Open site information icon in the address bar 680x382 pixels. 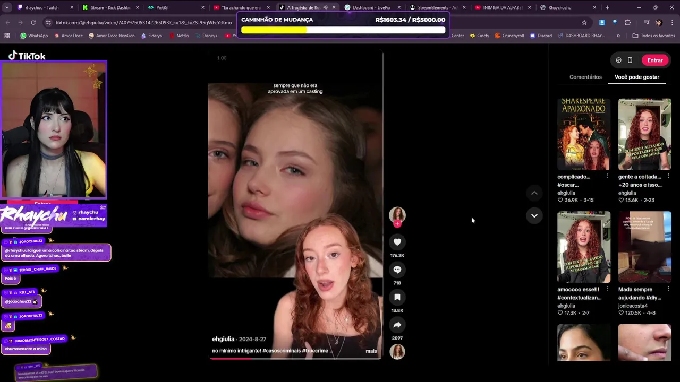49,22
